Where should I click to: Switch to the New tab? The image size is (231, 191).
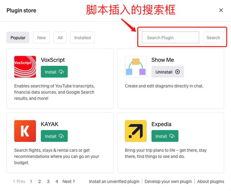pyautogui.click(x=41, y=38)
